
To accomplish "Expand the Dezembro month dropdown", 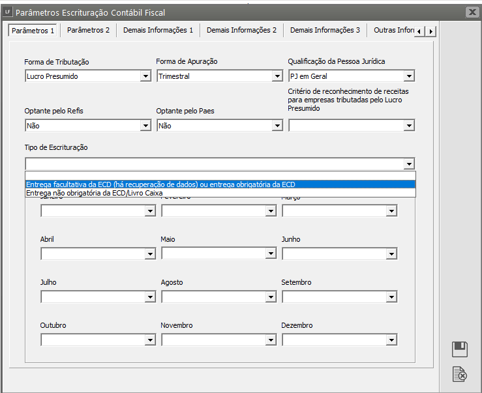I will coord(391,340).
